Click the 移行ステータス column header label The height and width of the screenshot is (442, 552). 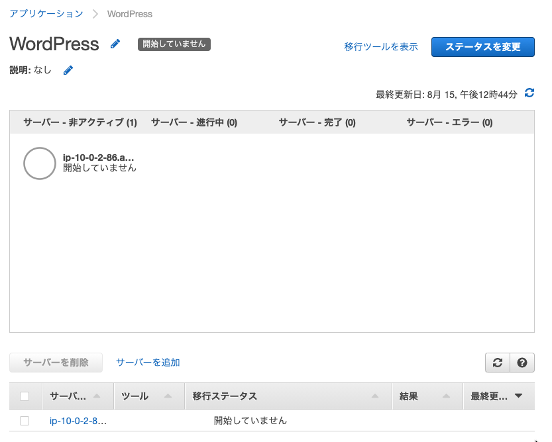click(225, 396)
